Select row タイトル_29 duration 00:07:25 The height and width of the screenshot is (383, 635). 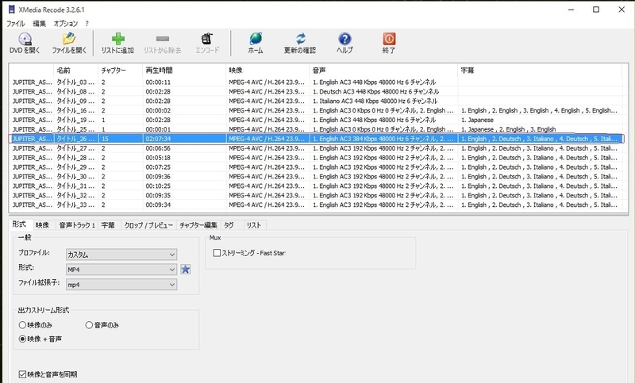point(315,167)
